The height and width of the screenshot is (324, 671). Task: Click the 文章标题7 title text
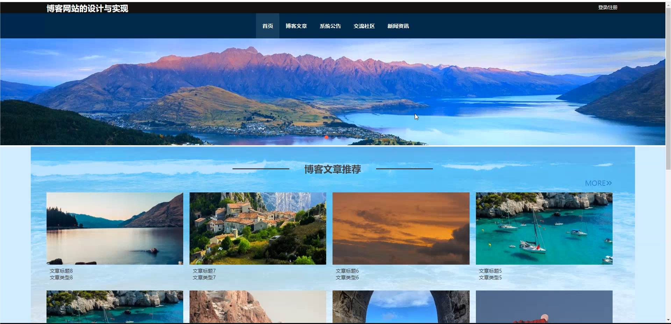click(x=204, y=271)
